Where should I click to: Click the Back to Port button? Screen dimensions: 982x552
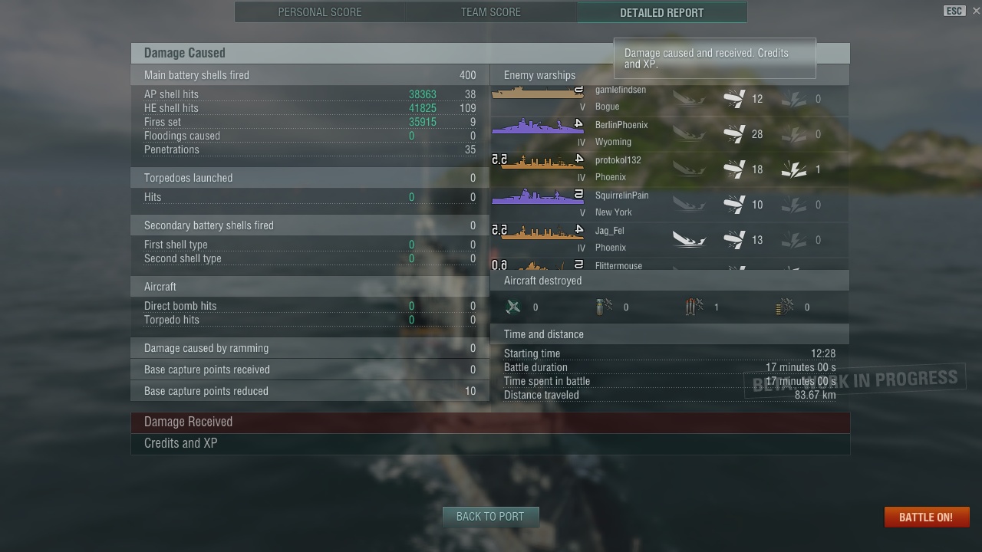point(490,517)
